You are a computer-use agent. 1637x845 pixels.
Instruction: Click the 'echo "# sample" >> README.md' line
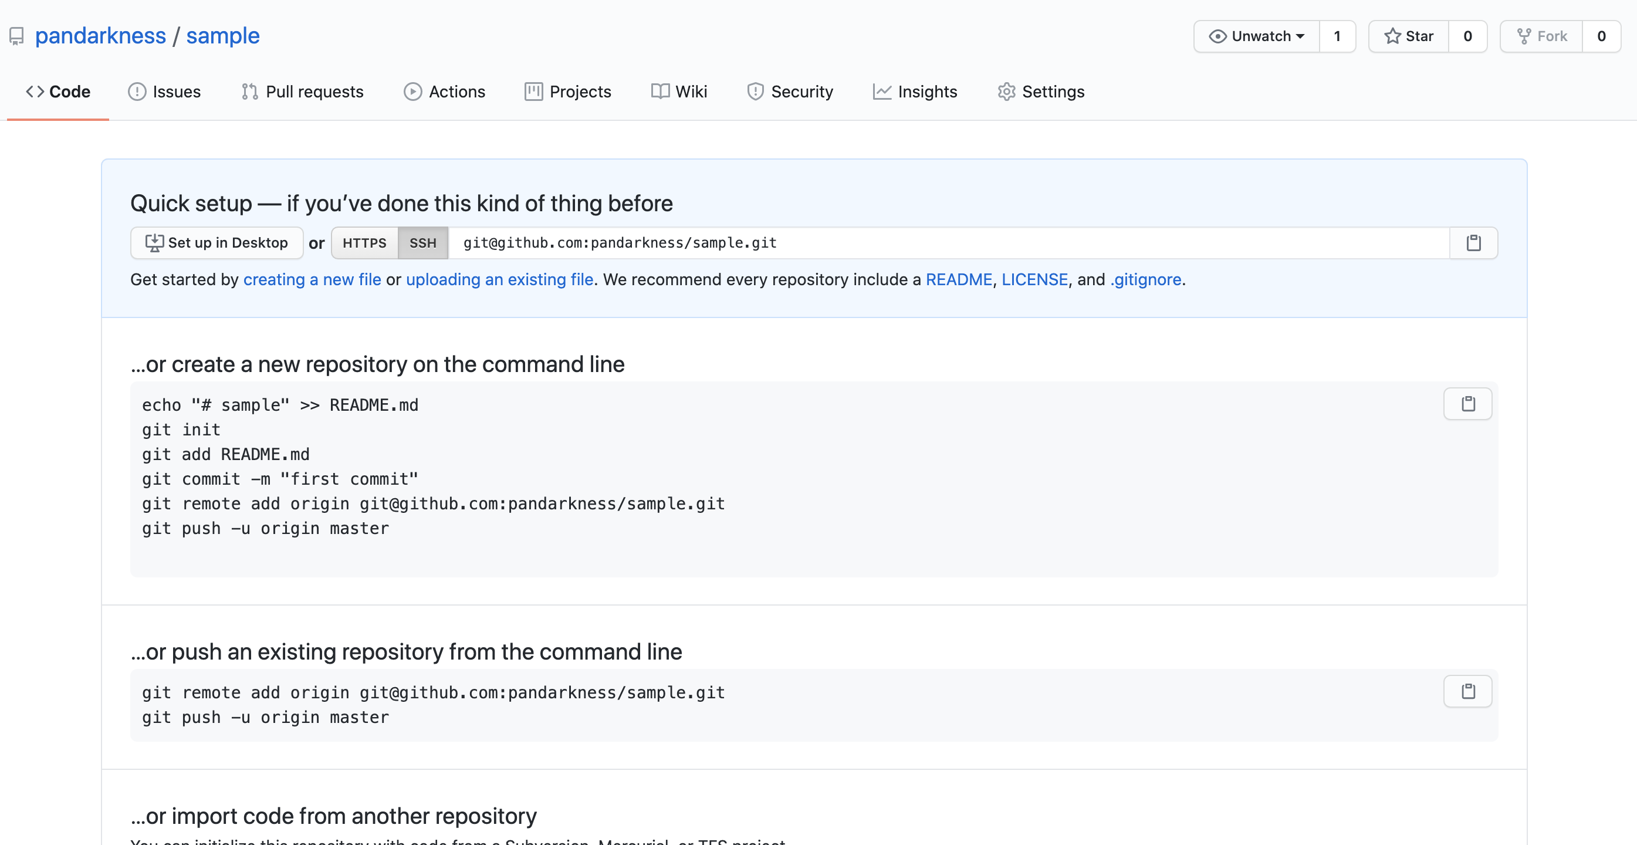point(280,405)
